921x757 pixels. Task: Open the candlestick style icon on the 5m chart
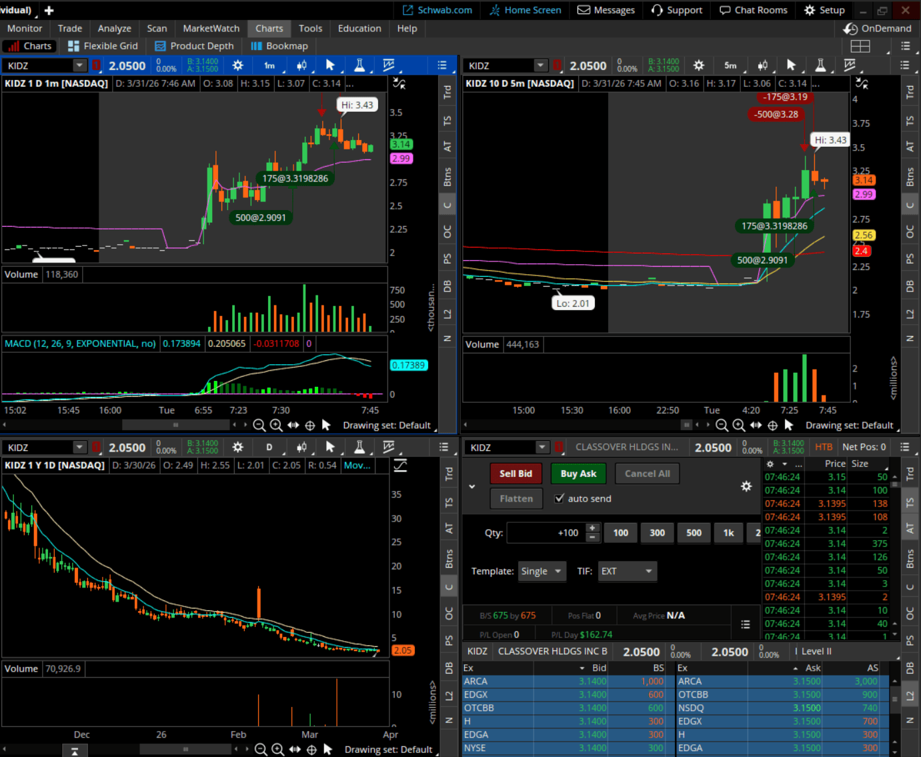[762, 65]
